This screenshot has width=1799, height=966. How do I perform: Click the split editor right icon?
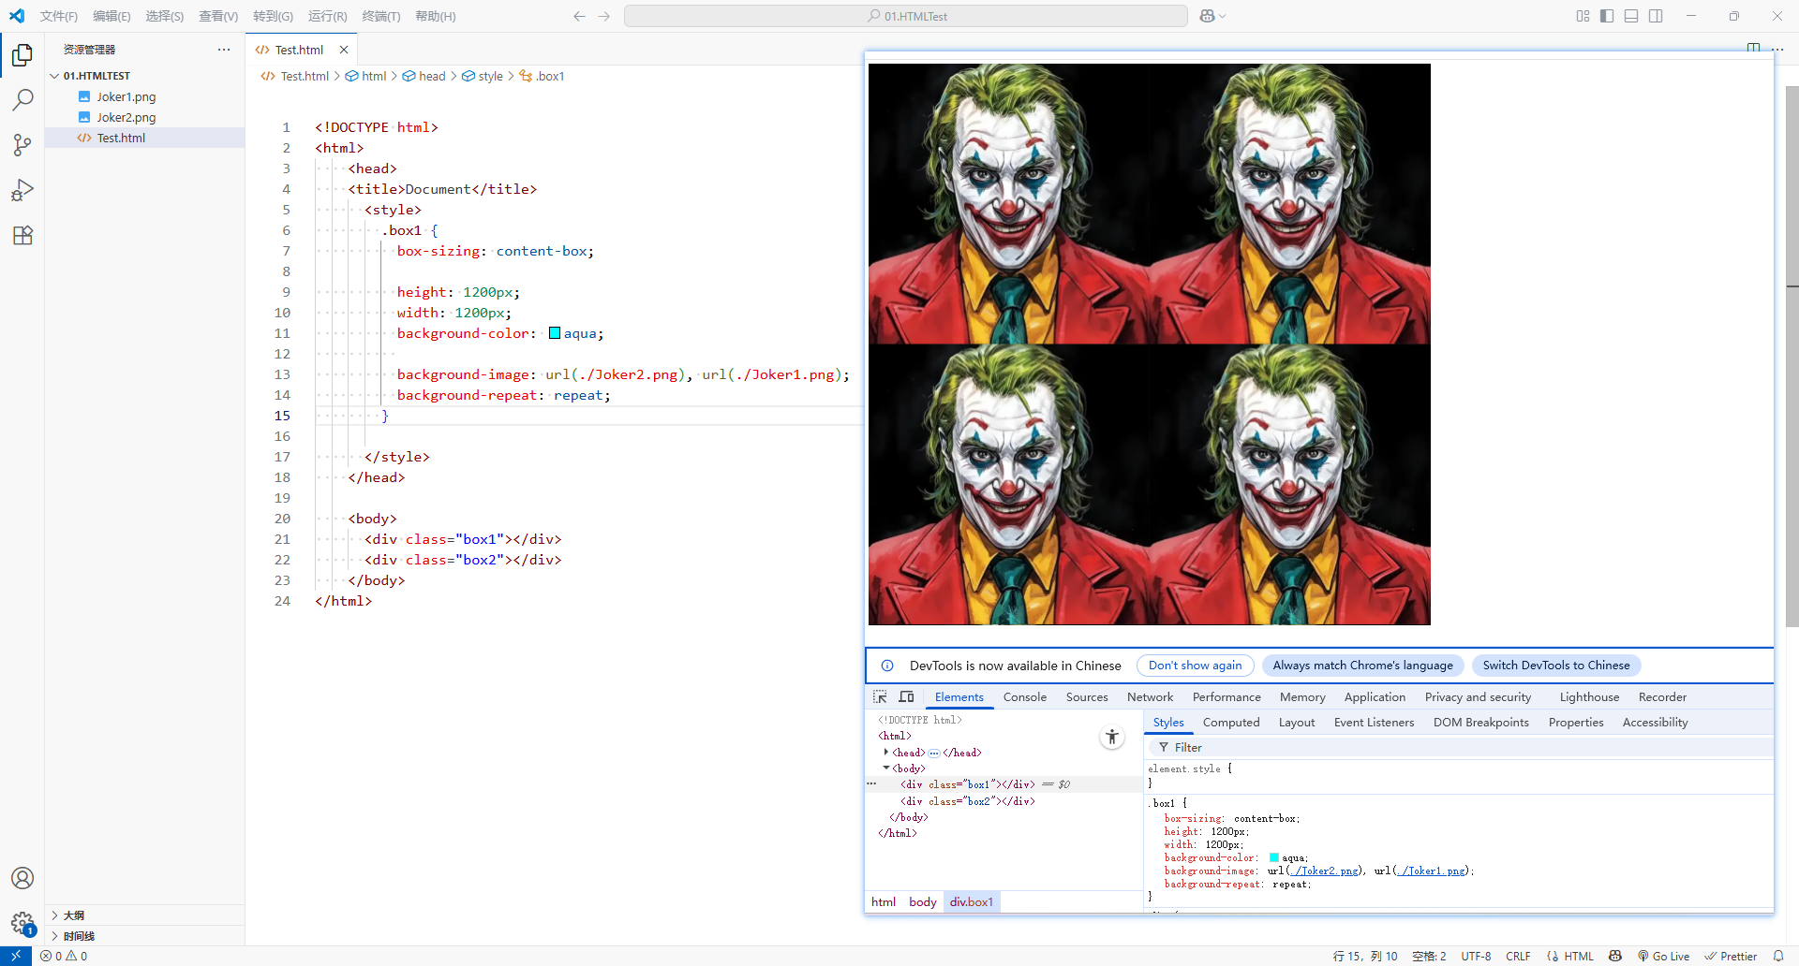[x=1753, y=49]
